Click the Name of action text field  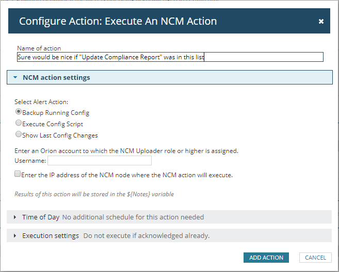[x=170, y=57]
